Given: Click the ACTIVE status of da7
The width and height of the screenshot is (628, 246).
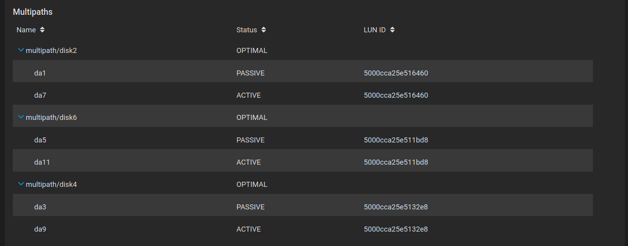Looking at the screenshot, I should pyautogui.click(x=248, y=95).
